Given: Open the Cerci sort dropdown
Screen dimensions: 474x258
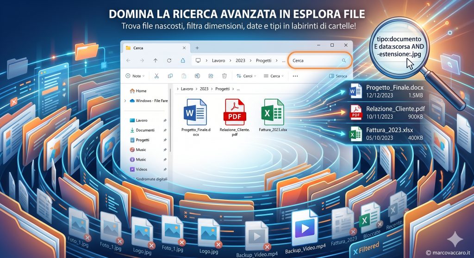Looking at the screenshot, I should [246, 76].
